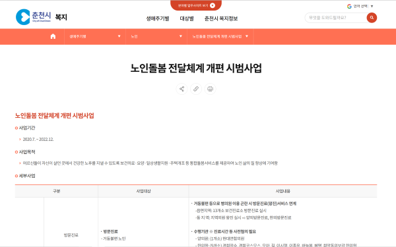The width and height of the screenshot is (396, 247).
Task: Focus the 무엇을 도와드릴까요 search field
Action: [x=336, y=18]
